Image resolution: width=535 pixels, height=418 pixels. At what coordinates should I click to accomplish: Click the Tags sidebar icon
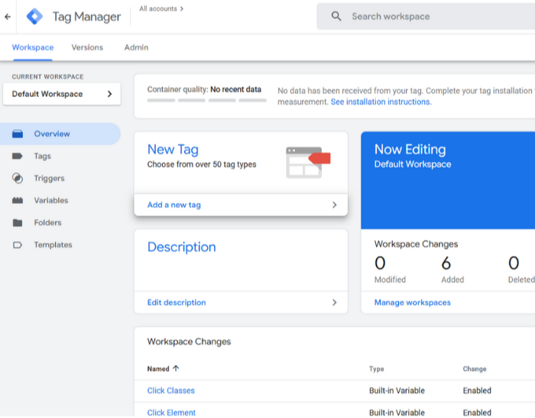18,156
